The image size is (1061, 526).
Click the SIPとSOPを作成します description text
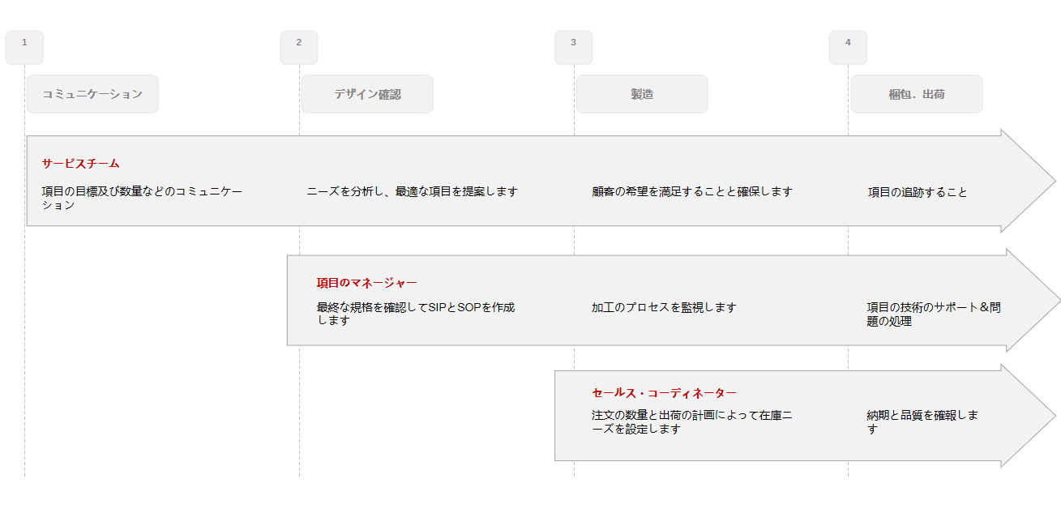tap(416, 314)
